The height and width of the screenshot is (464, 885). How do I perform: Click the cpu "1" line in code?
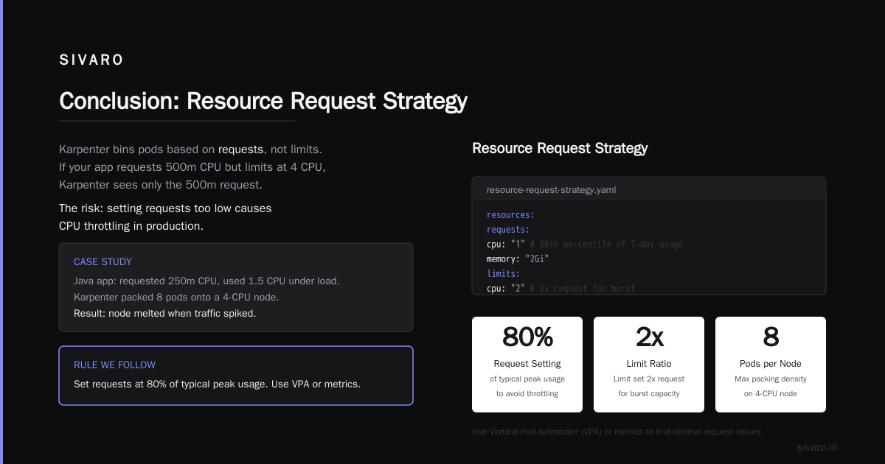[585, 245]
